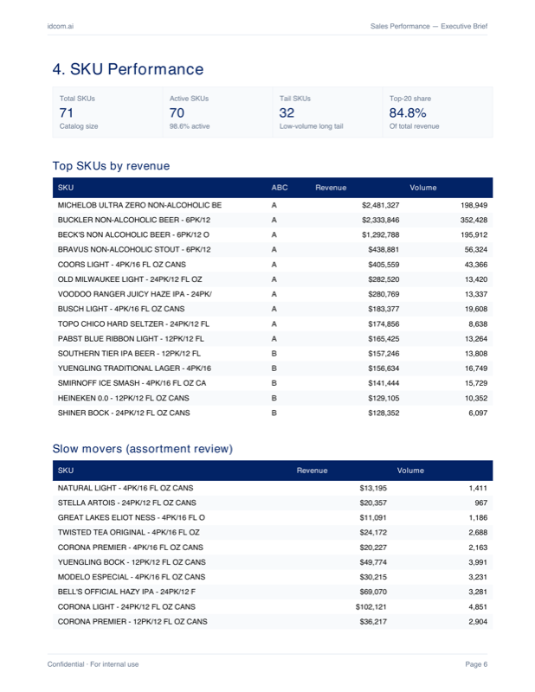Select the Tail SKUs value 32
The height and width of the screenshot is (692, 535).
click(287, 113)
